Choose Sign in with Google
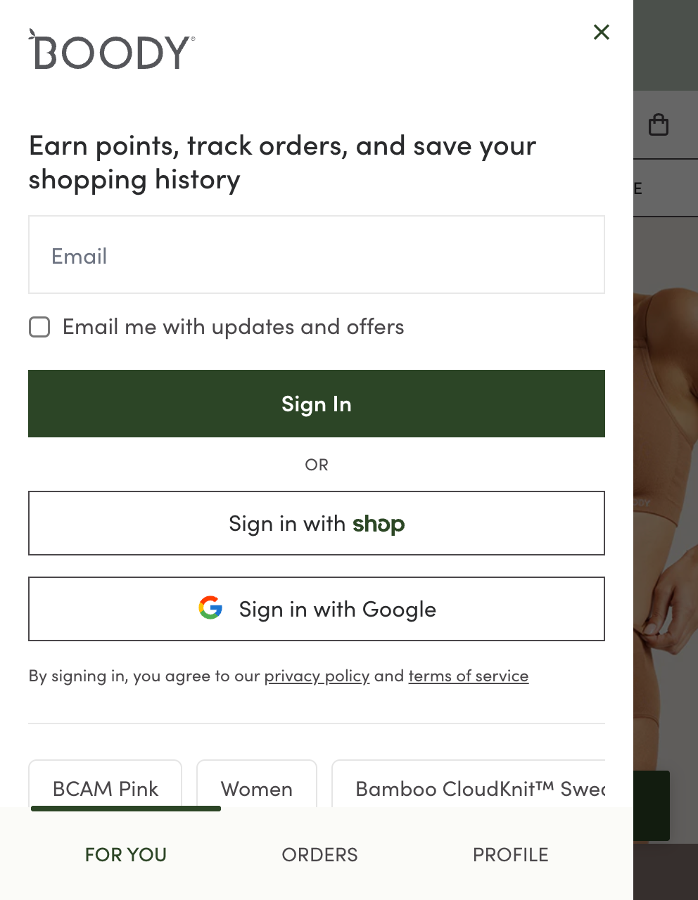This screenshot has height=900, width=698. 317,609
